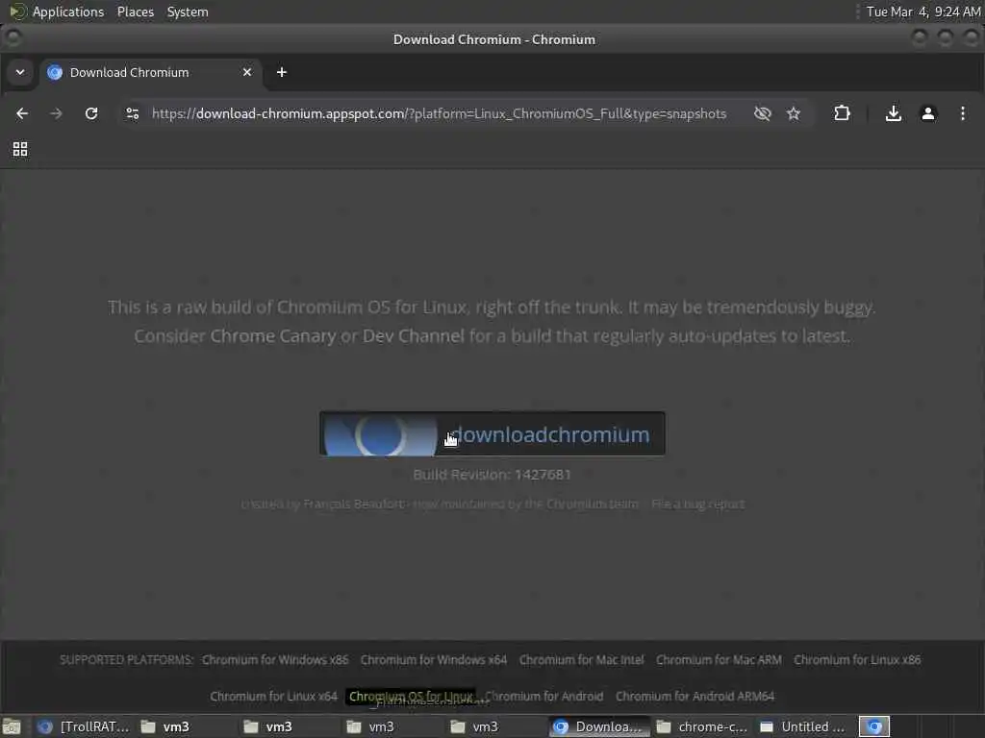Viewport: 985px width, 738px height.
Task: Open Chromium three-dot menu
Action: pos(962,113)
